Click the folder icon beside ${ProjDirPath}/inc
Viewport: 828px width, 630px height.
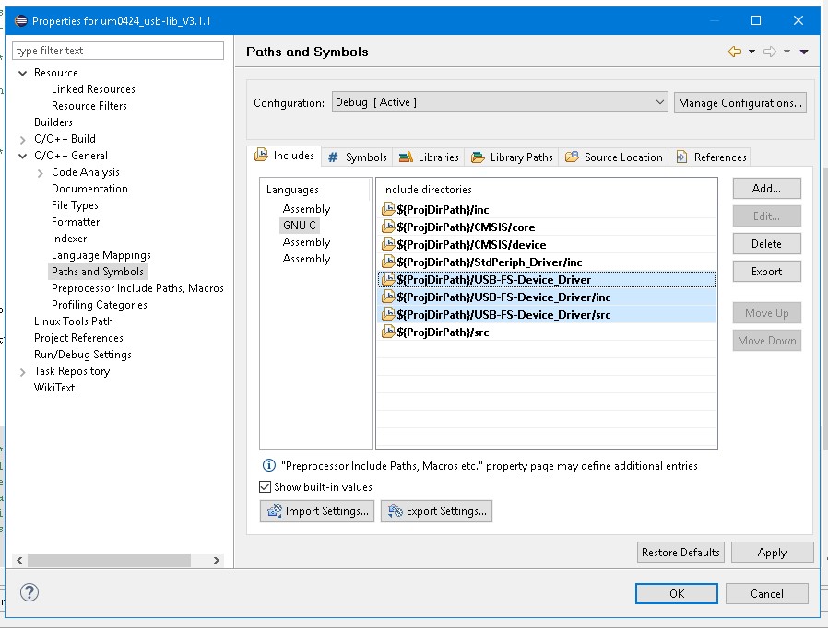coord(388,210)
